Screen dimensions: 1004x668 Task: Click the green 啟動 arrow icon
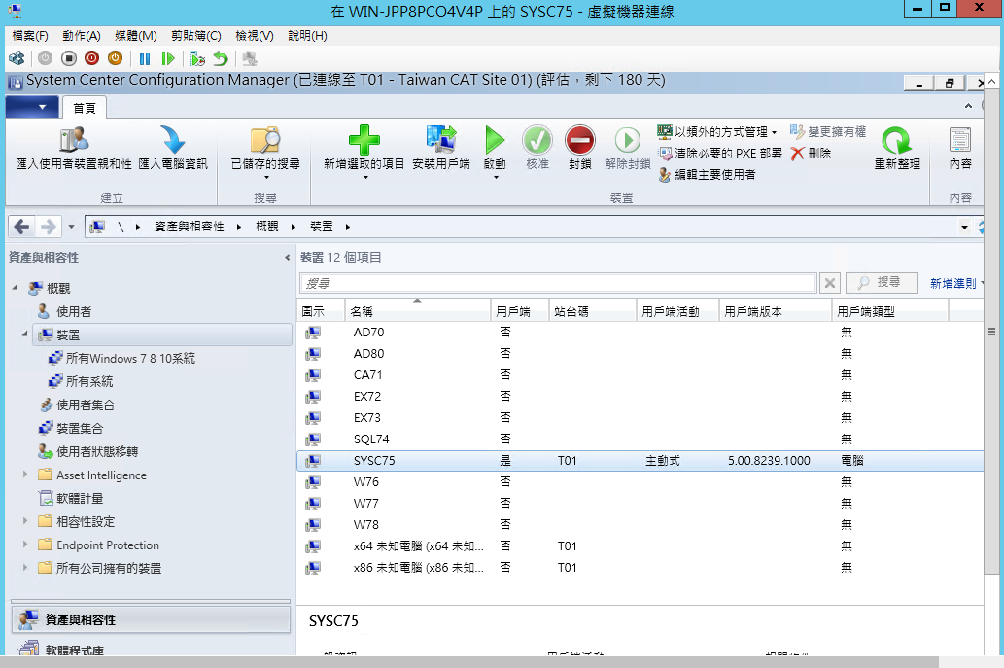(x=495, y=140)
